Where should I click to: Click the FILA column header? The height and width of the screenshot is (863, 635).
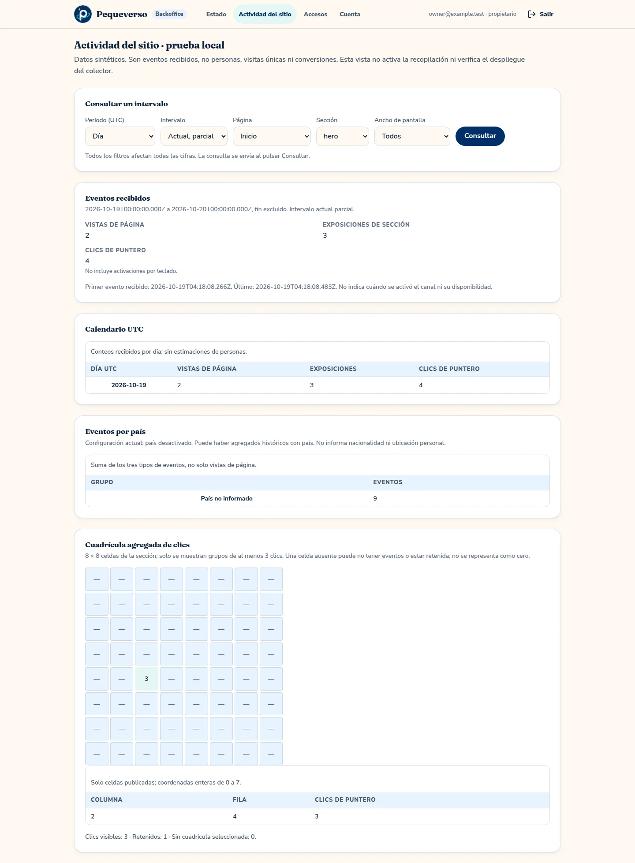tap(239, 799)
